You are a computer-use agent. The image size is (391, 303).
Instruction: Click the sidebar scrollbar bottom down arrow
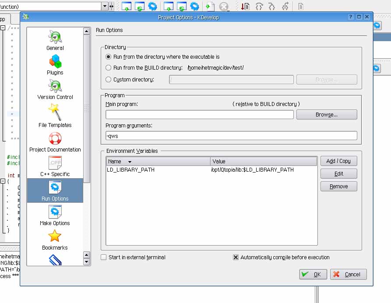pyautogui.click(x=87, y=262)
